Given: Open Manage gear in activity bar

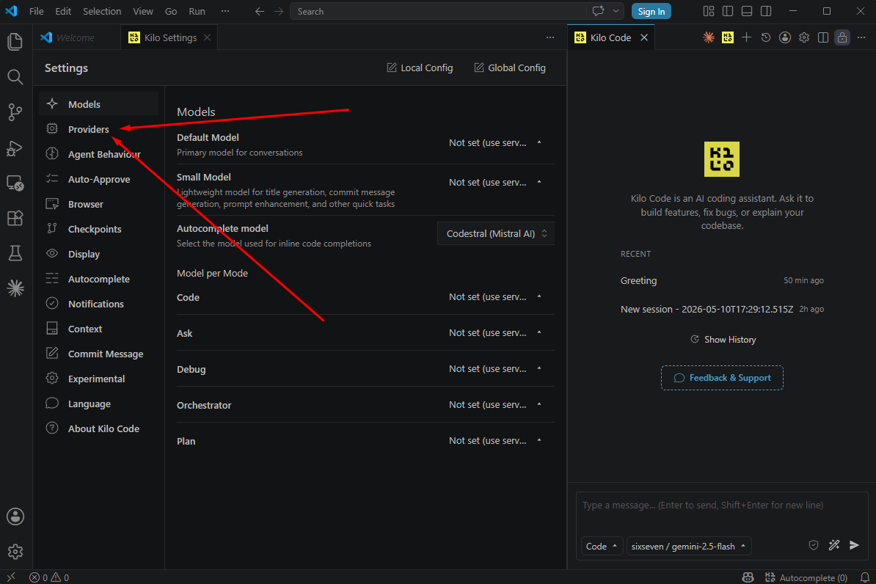Looking at the screenshot, I should coord(15,552).
